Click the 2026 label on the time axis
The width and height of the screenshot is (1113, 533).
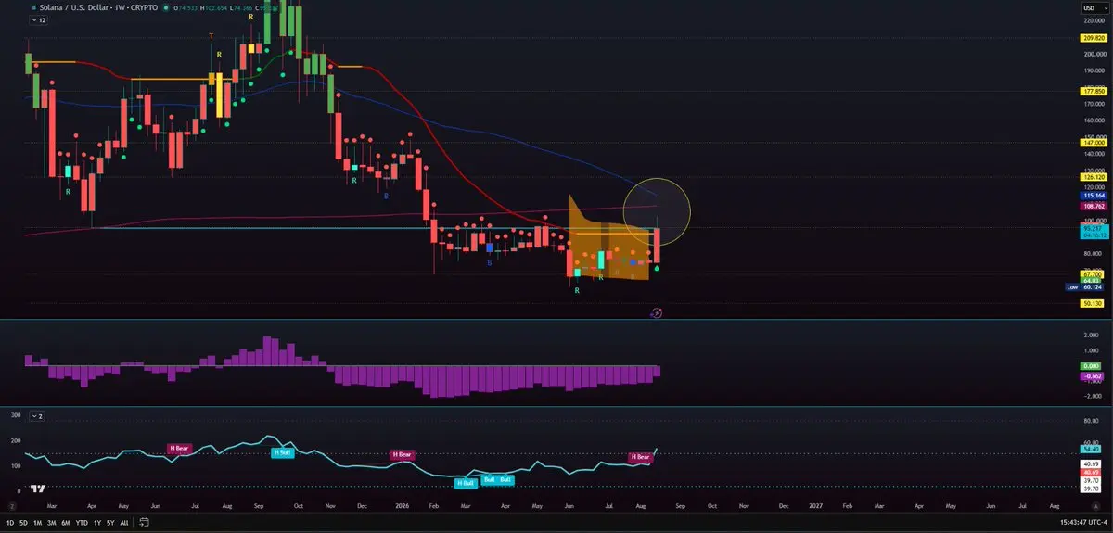coord(402,507)
